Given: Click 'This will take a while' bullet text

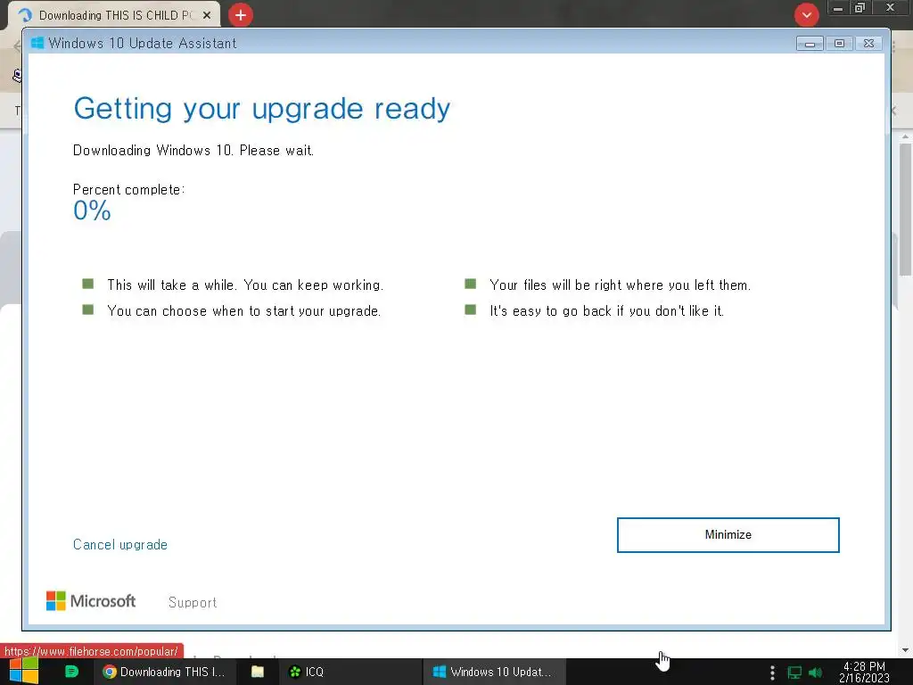Looking at the screenshot, I should coord(245,285).
